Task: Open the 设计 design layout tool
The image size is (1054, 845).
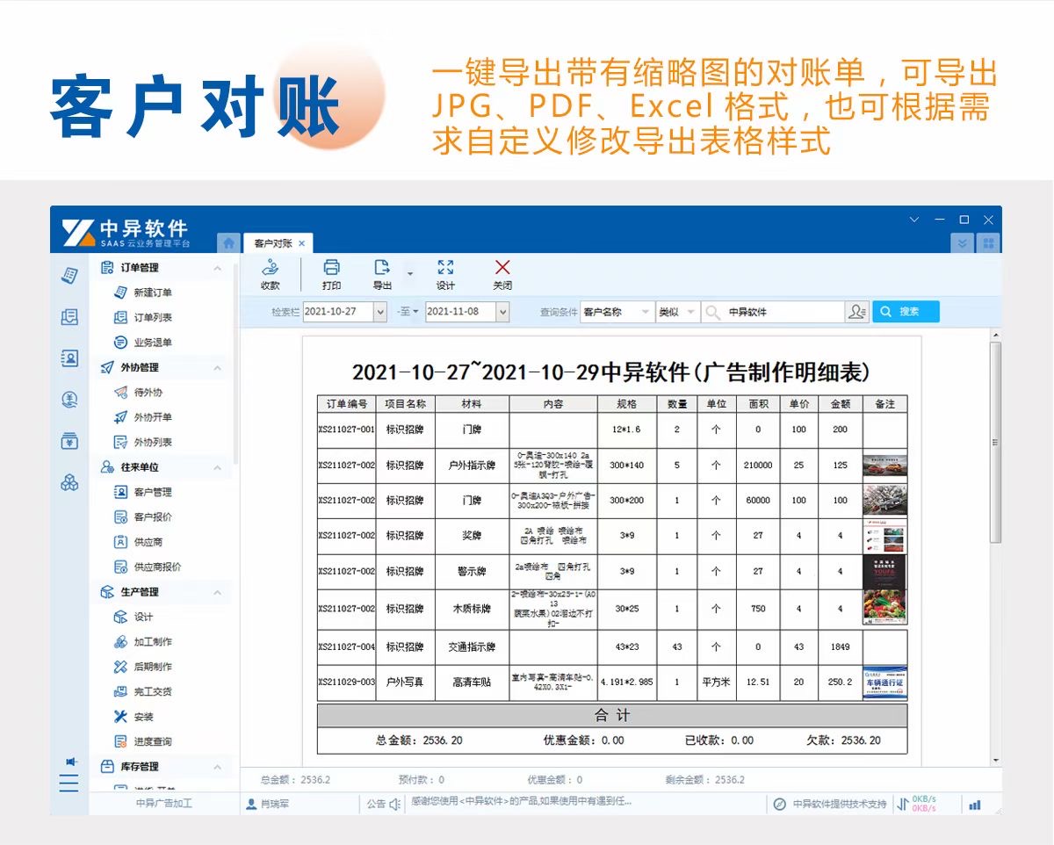Action: point(445,273)
